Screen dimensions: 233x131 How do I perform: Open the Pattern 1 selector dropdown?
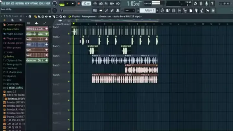point(150,11)
